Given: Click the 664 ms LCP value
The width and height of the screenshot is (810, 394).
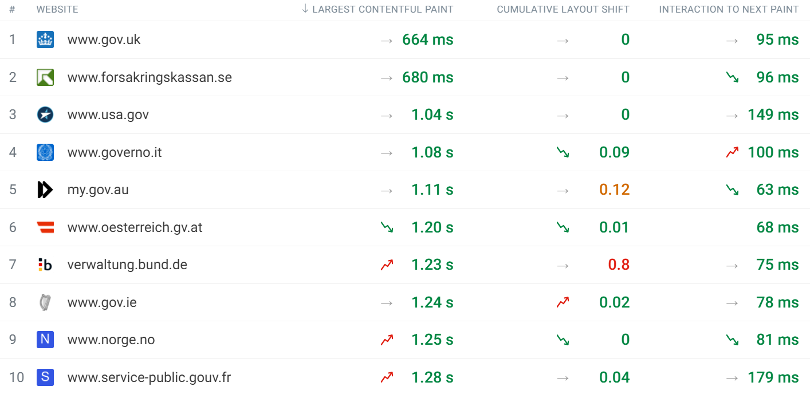Looking at the screenshot, I should [x=428, y=40].
